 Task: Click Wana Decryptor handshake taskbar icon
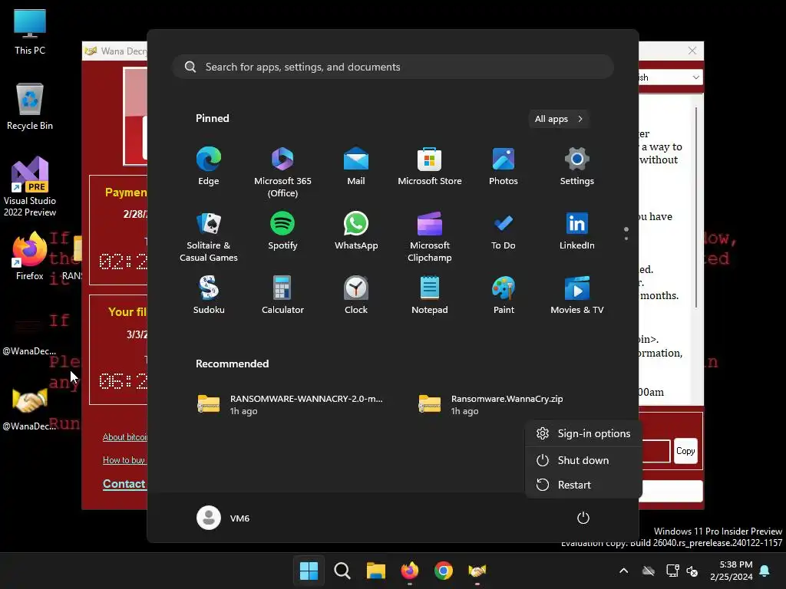477,571
